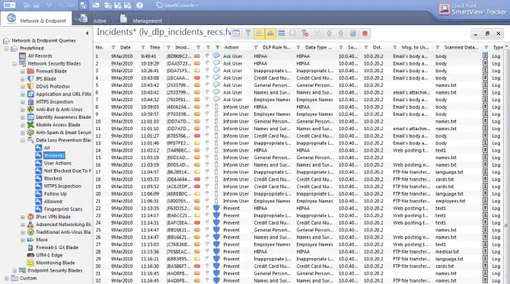Toggle the filter icon on DLP Rule column
Screen dimensions: 510x284
click(256, 47)
